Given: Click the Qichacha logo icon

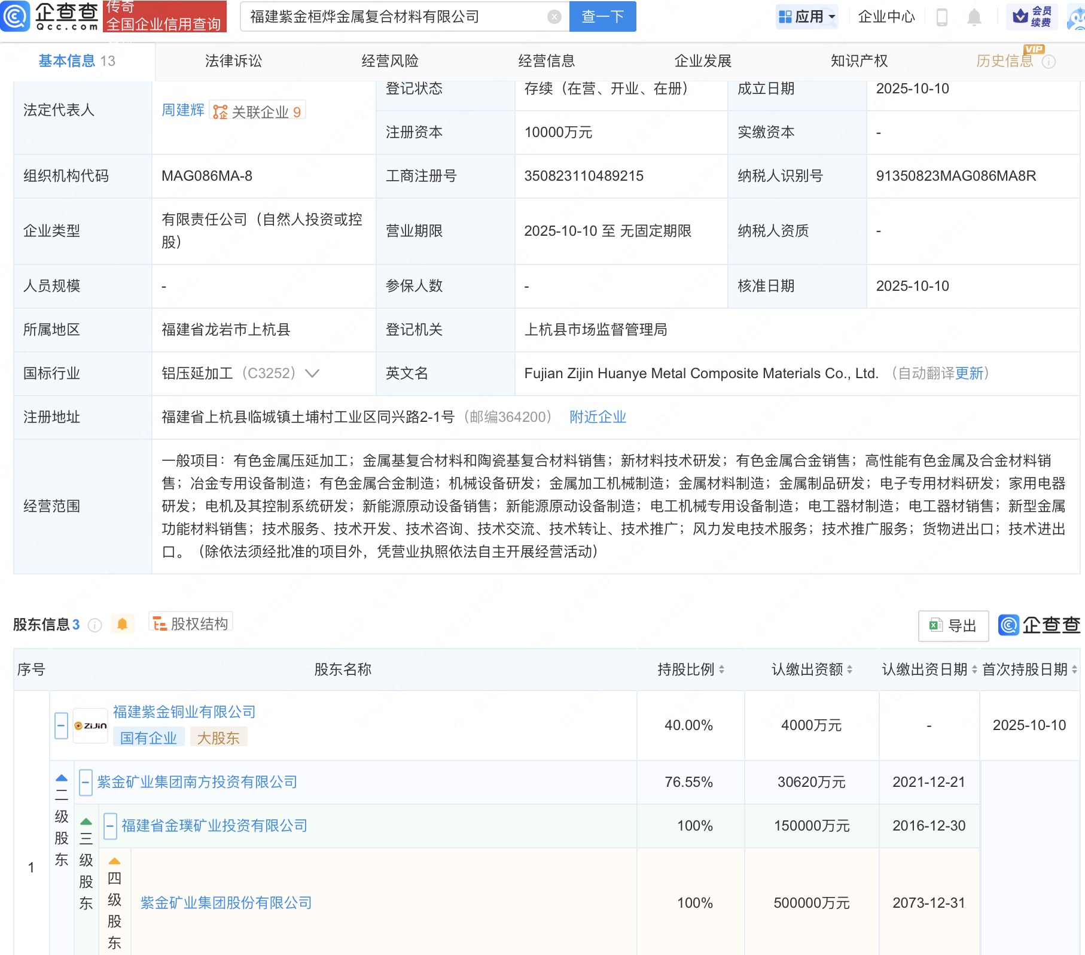Looking at the screenshot, I should click(x=16, y=16).
